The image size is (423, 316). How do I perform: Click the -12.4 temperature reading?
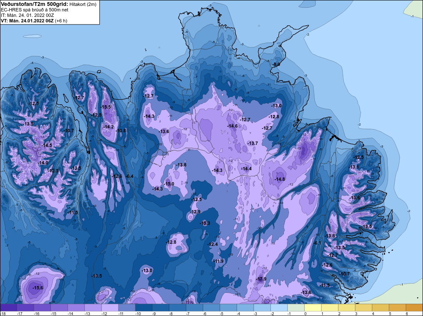tap(213, 244)
